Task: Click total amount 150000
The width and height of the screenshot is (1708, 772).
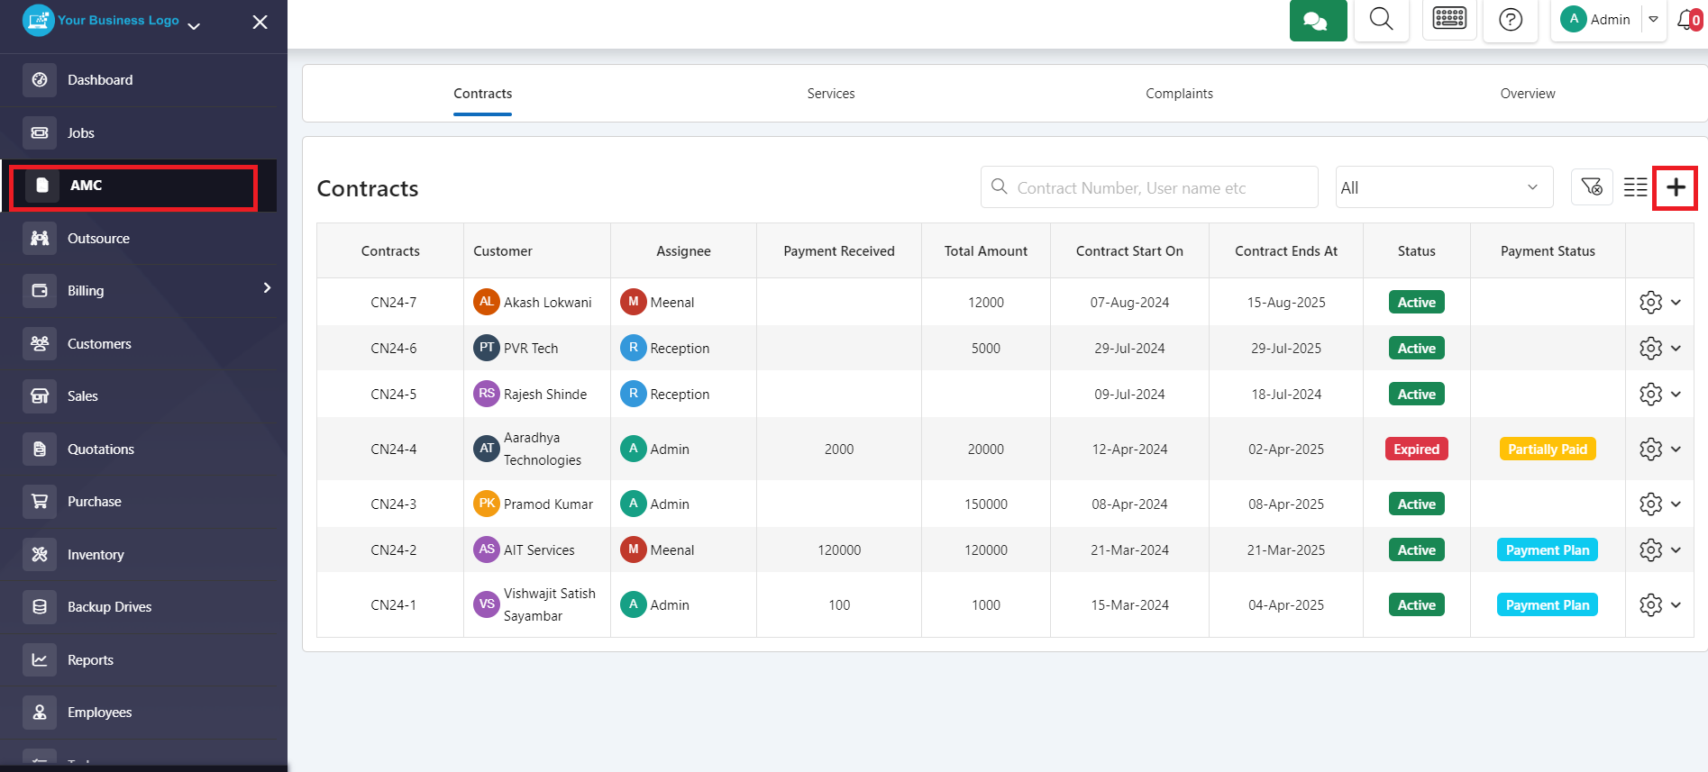Action: 986,504
